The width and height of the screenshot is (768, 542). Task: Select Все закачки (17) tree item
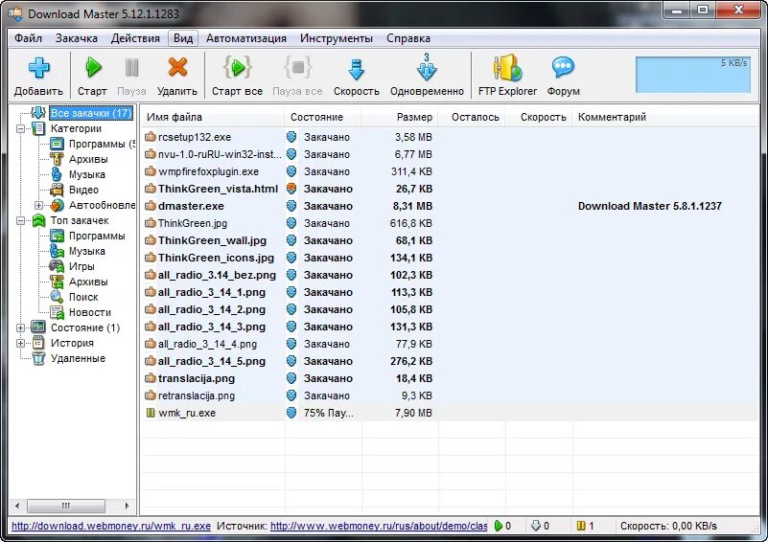pyautogui.click(x=91, y=113)
